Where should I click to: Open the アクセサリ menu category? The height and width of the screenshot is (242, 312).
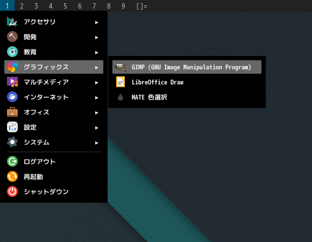[x=54, y=22]
